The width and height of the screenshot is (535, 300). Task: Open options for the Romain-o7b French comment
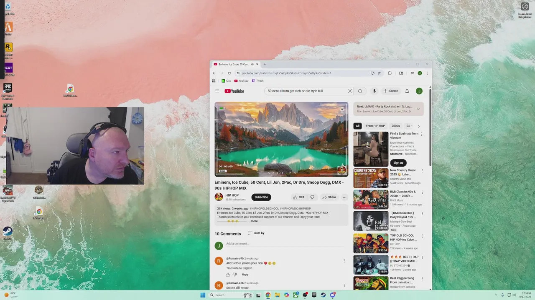[344, 261]
